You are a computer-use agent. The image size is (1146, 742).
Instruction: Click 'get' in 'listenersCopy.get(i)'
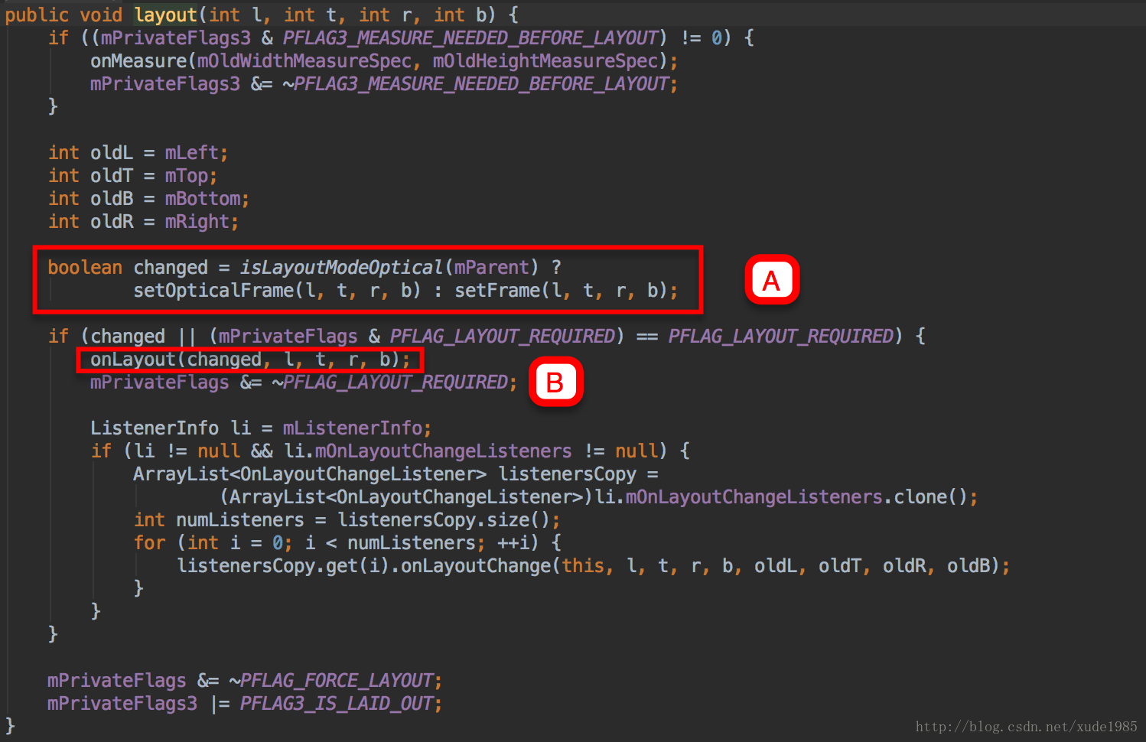342,566
